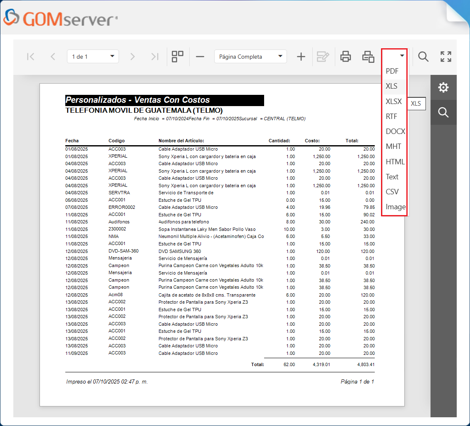Image resolution: width=470 pixels, height=426 pixels.
Task: Zoom out using the minus icon
Action: [x=200, y=56]
